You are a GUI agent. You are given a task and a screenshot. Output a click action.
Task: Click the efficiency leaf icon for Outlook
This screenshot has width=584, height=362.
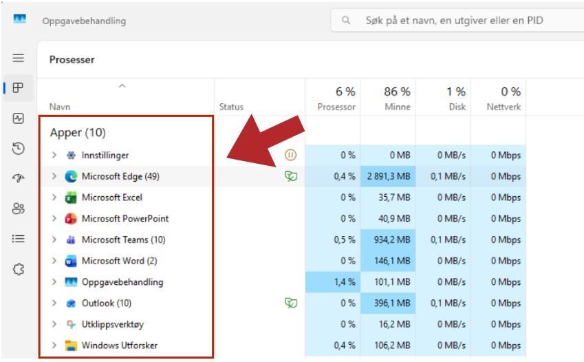(290, 303)
